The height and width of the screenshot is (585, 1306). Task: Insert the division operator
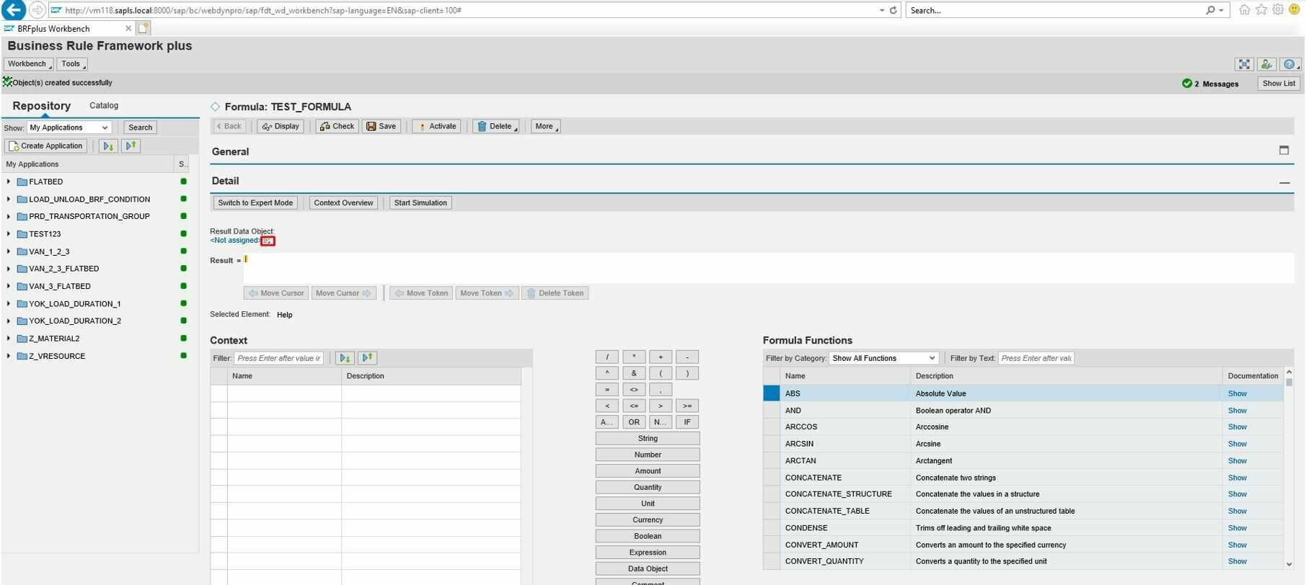(607, 357)
